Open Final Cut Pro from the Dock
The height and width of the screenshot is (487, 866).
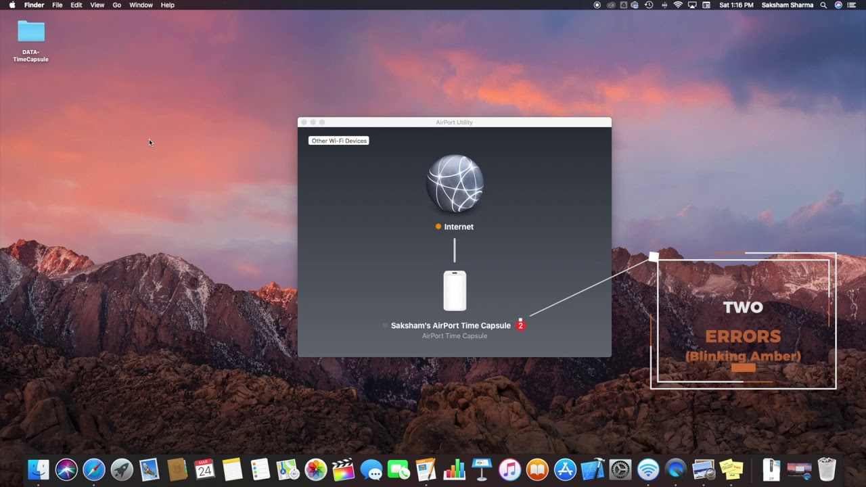coord(344,469)
